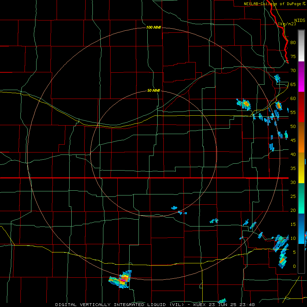The width and height of the screenshot is (307, 307).
Task: Click the legend value "25"
Action: coord(293,196)
